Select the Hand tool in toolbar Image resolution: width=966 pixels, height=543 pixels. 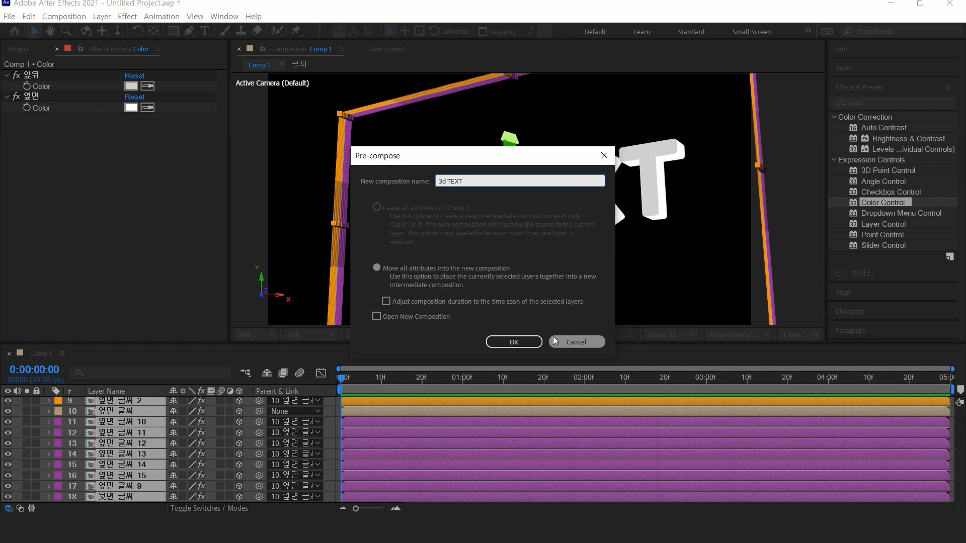pos(50,31)
